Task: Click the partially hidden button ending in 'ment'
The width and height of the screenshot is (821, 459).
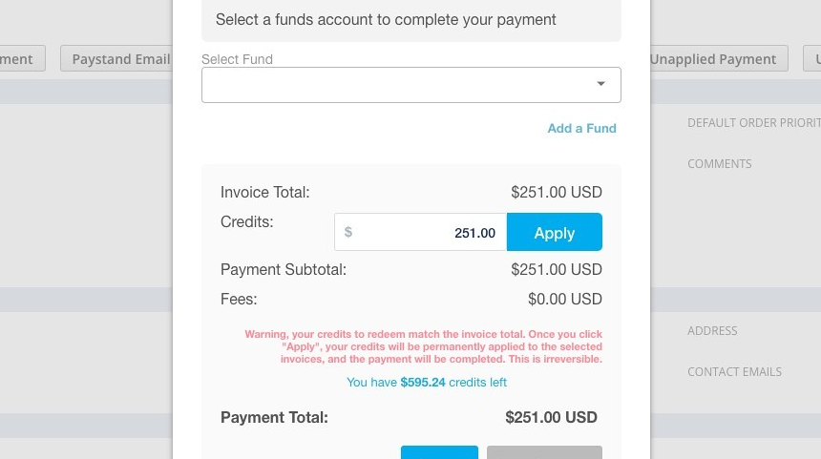Action: click(23, 58)
